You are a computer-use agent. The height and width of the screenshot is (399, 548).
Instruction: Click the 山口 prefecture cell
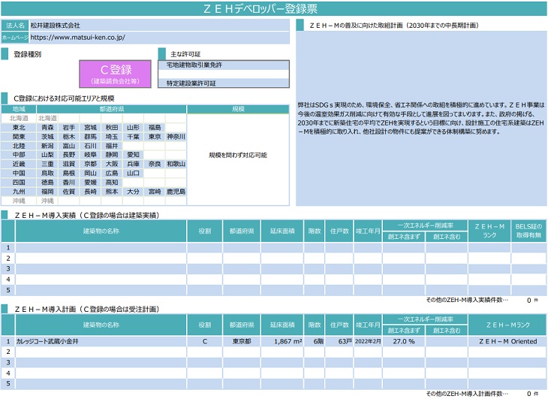pos(133,173)
